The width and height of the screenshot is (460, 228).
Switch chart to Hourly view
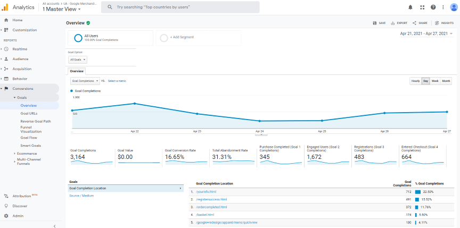point(415,81)
